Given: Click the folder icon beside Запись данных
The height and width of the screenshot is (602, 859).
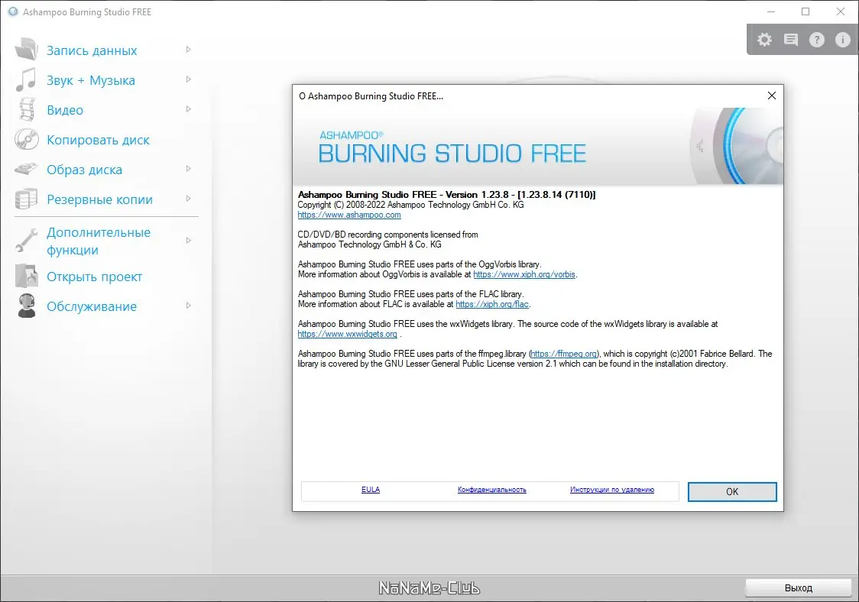Looking at the screenshot, I should (x=26, y=50).
